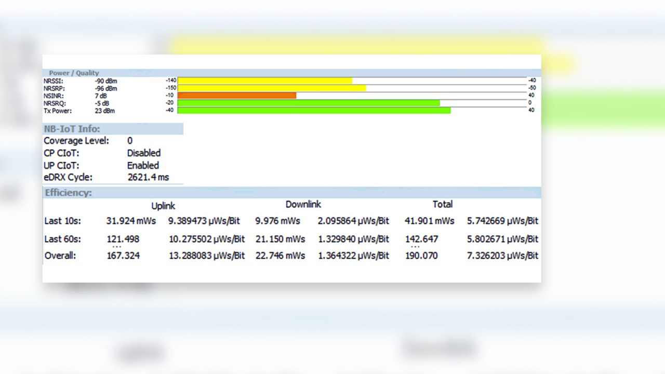Click the CP CIoT Disabled value
The height and width of the screenshot is (374, 665).
click(144, 153)
